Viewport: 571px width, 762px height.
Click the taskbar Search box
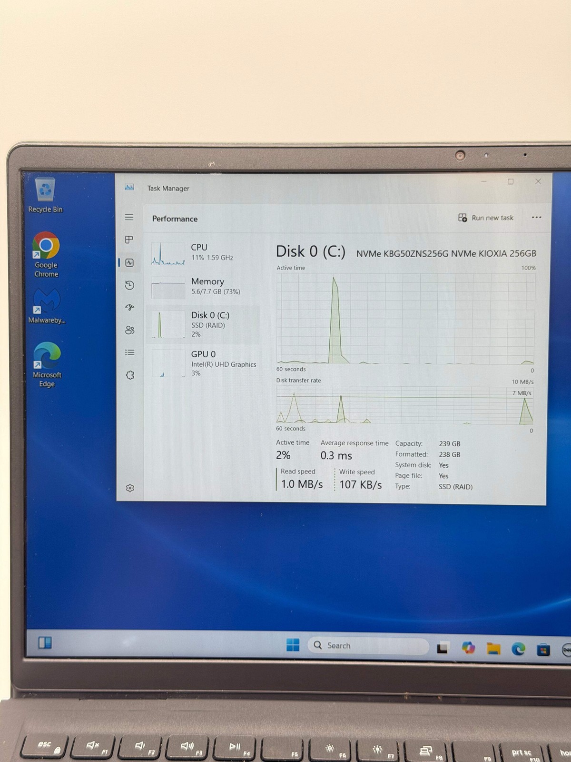point(368,645)
